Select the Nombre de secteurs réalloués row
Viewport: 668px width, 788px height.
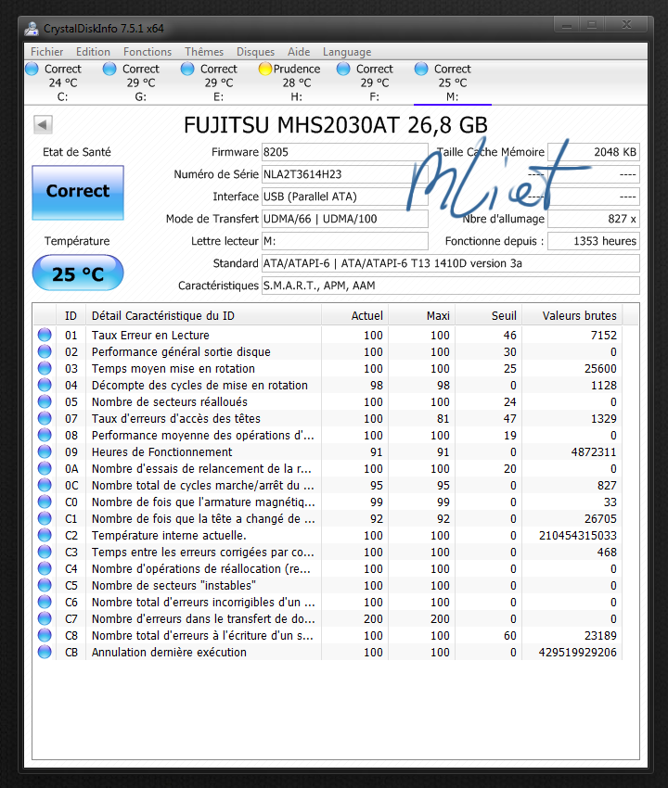(x=328, y=401)
